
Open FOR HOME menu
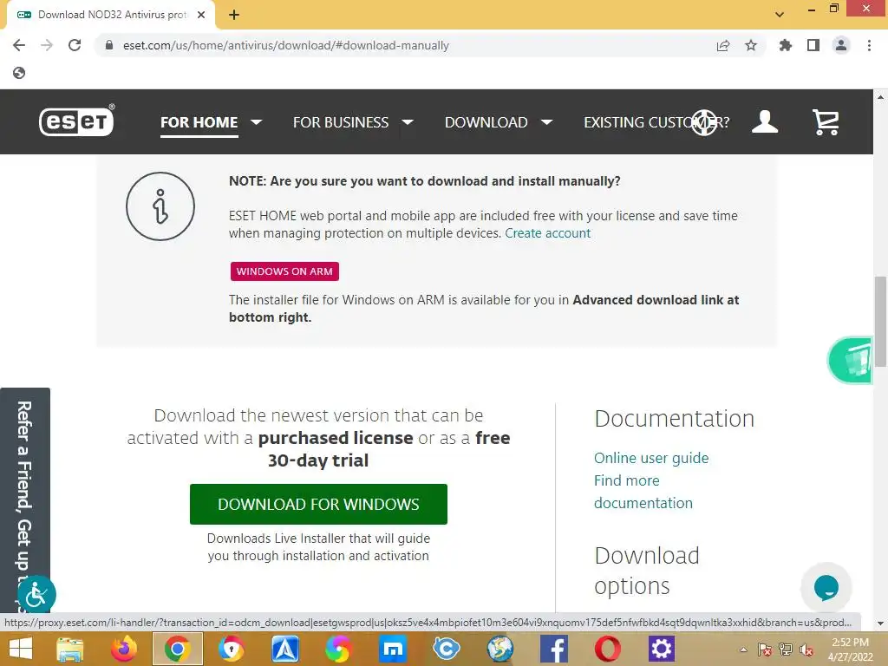click(199, 122)
